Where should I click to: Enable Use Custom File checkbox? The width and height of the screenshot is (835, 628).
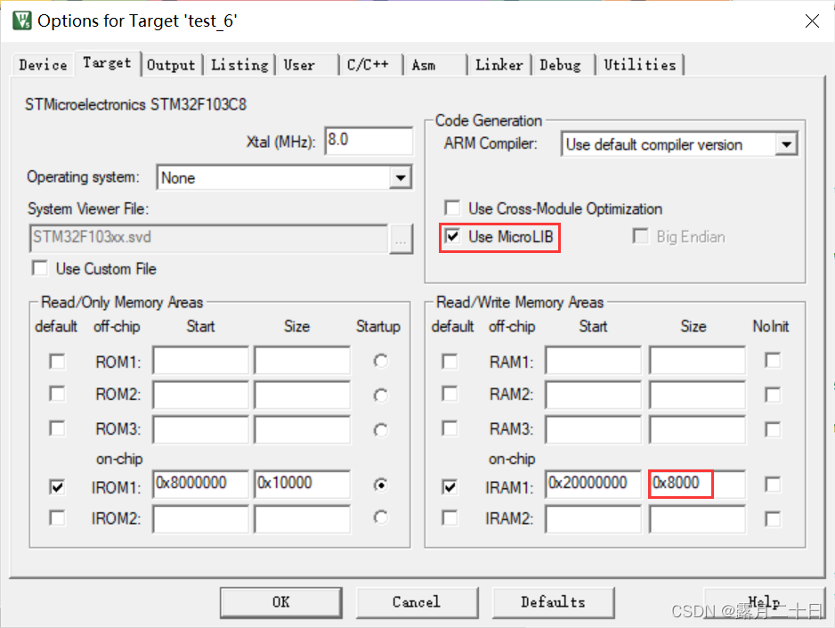tap(40, 268)
